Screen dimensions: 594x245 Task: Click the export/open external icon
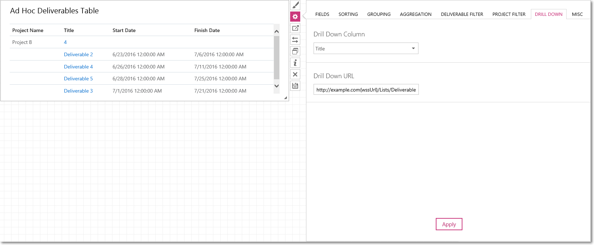(295, 28)
